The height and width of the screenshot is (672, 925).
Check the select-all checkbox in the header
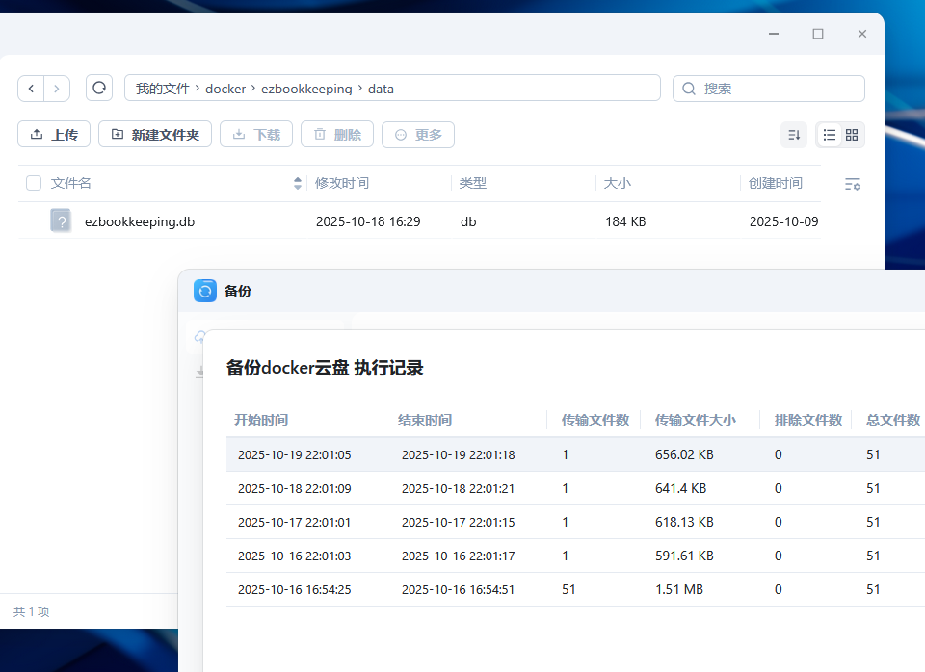pos(33,182)
